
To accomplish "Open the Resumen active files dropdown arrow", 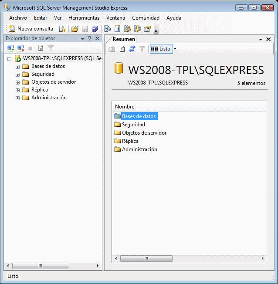I will 261,39.
